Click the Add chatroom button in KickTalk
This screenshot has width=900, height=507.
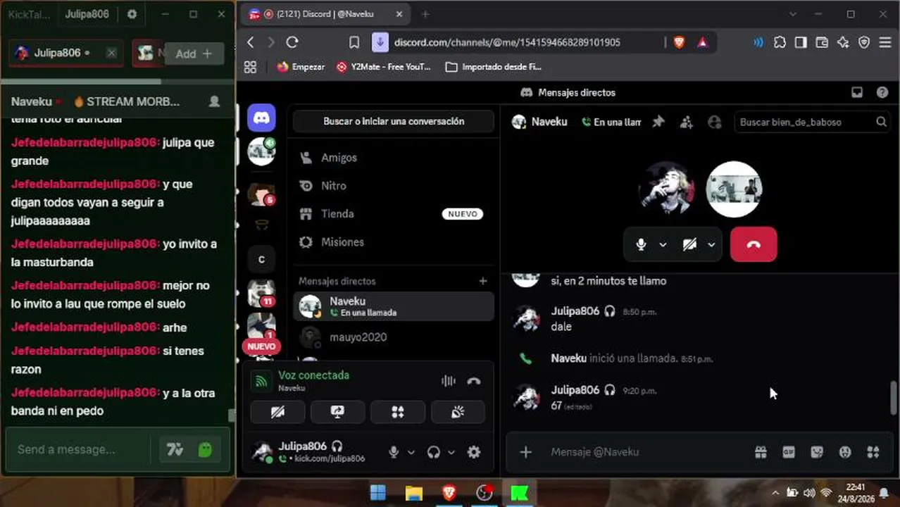[x=194, y=54]
